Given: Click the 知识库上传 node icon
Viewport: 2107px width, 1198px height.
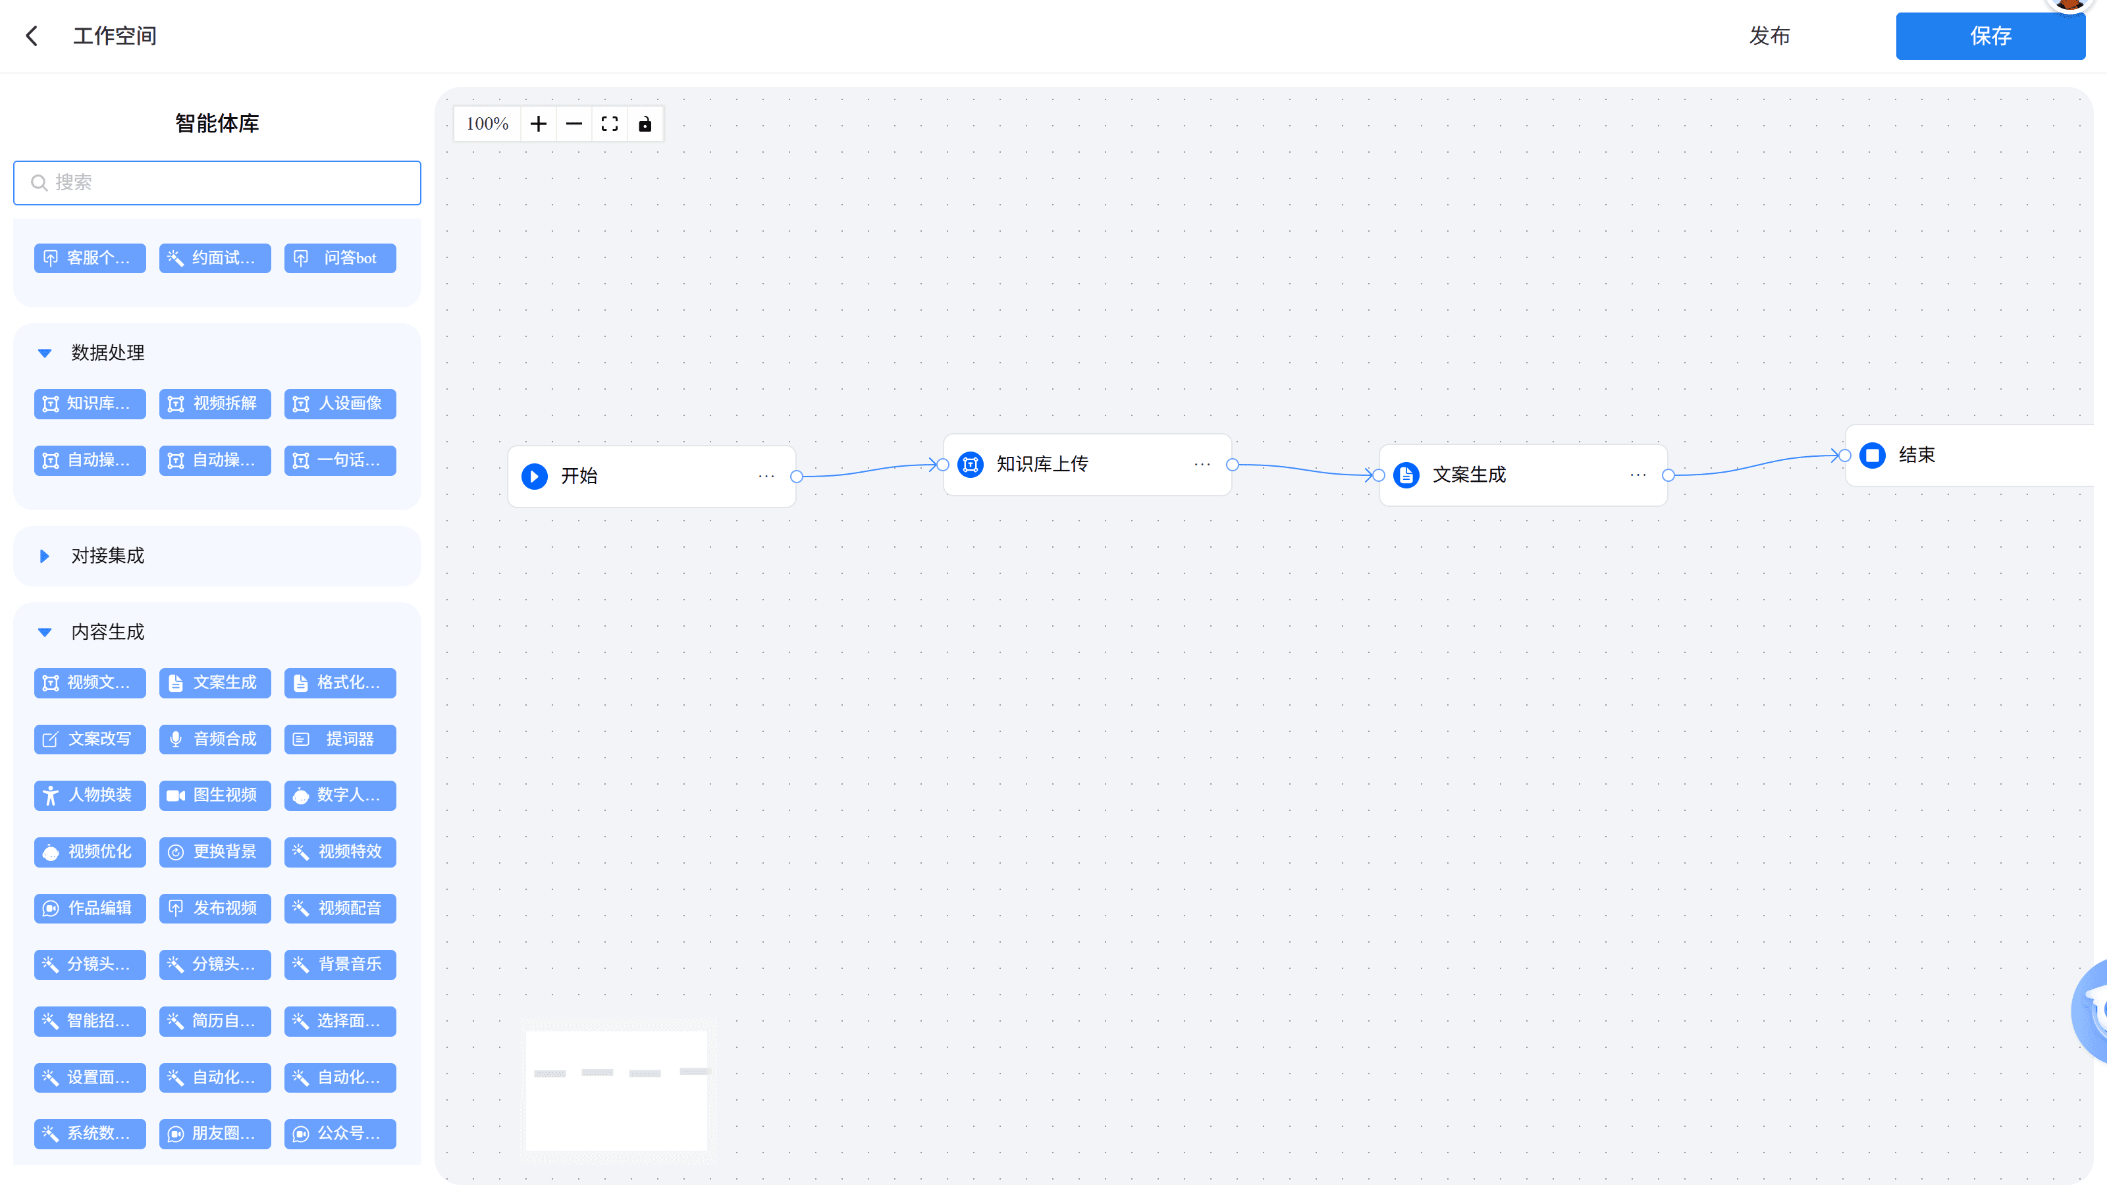Looking at the screenshot, I should point(971,465).
